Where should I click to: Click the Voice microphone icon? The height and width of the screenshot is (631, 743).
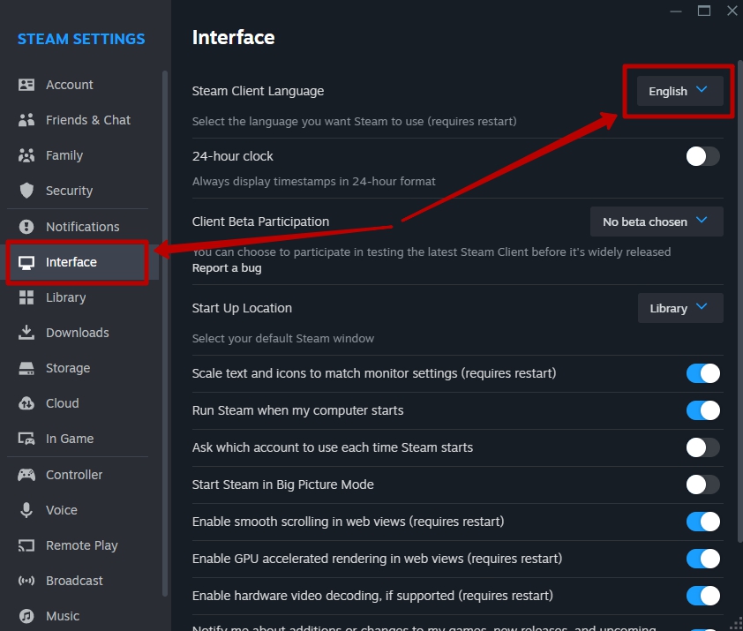pos(26,510)
